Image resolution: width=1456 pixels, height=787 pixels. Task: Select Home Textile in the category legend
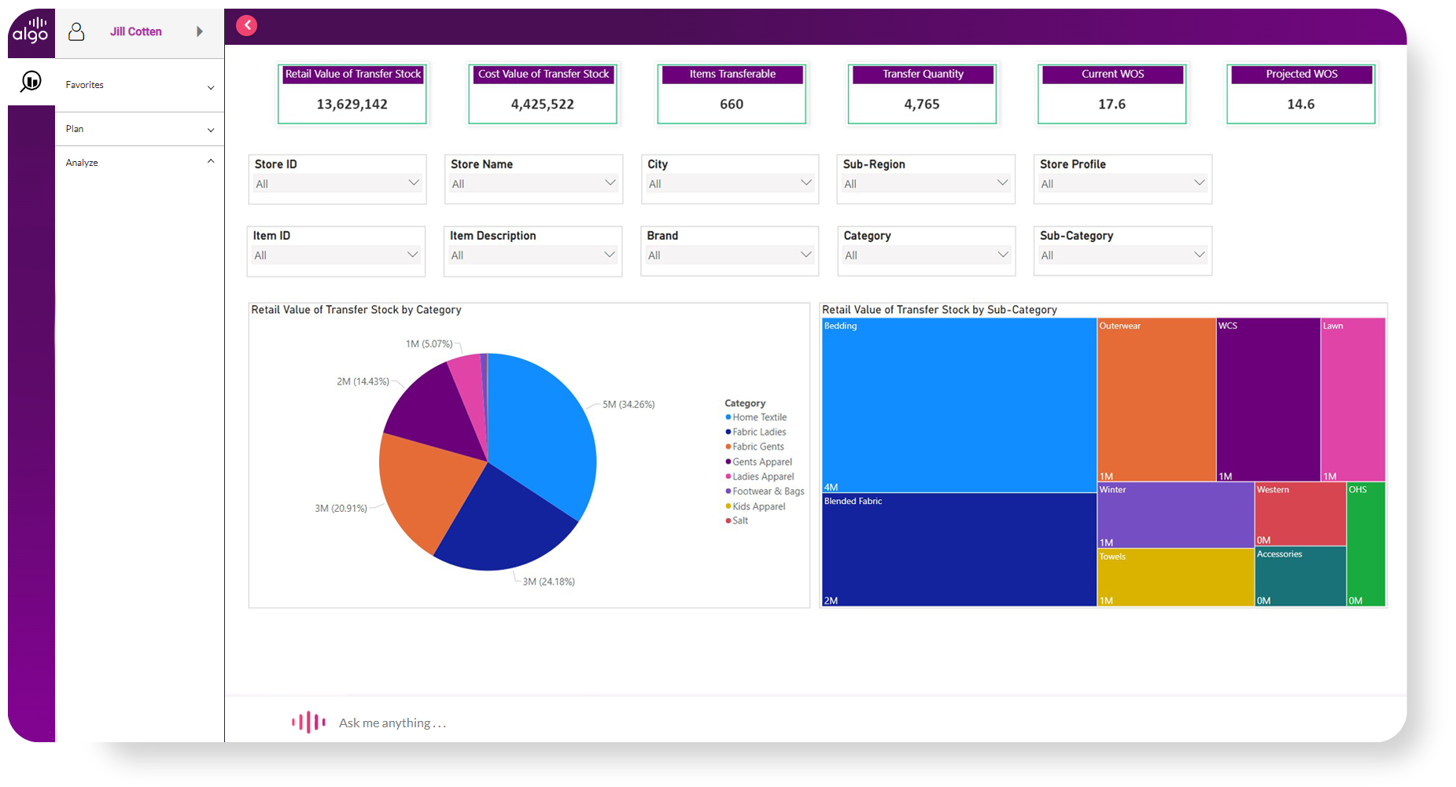(759, 417)
